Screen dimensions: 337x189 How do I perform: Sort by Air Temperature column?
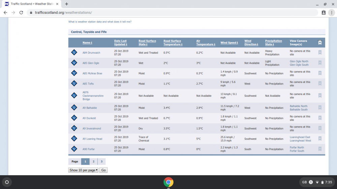coord(206,43)
